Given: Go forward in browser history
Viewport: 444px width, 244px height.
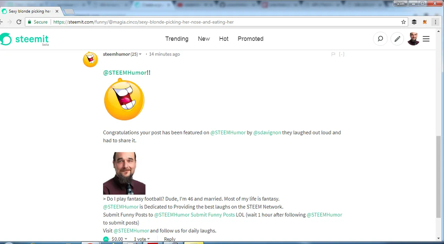Looking at the screenshot, I should point(9,22).
